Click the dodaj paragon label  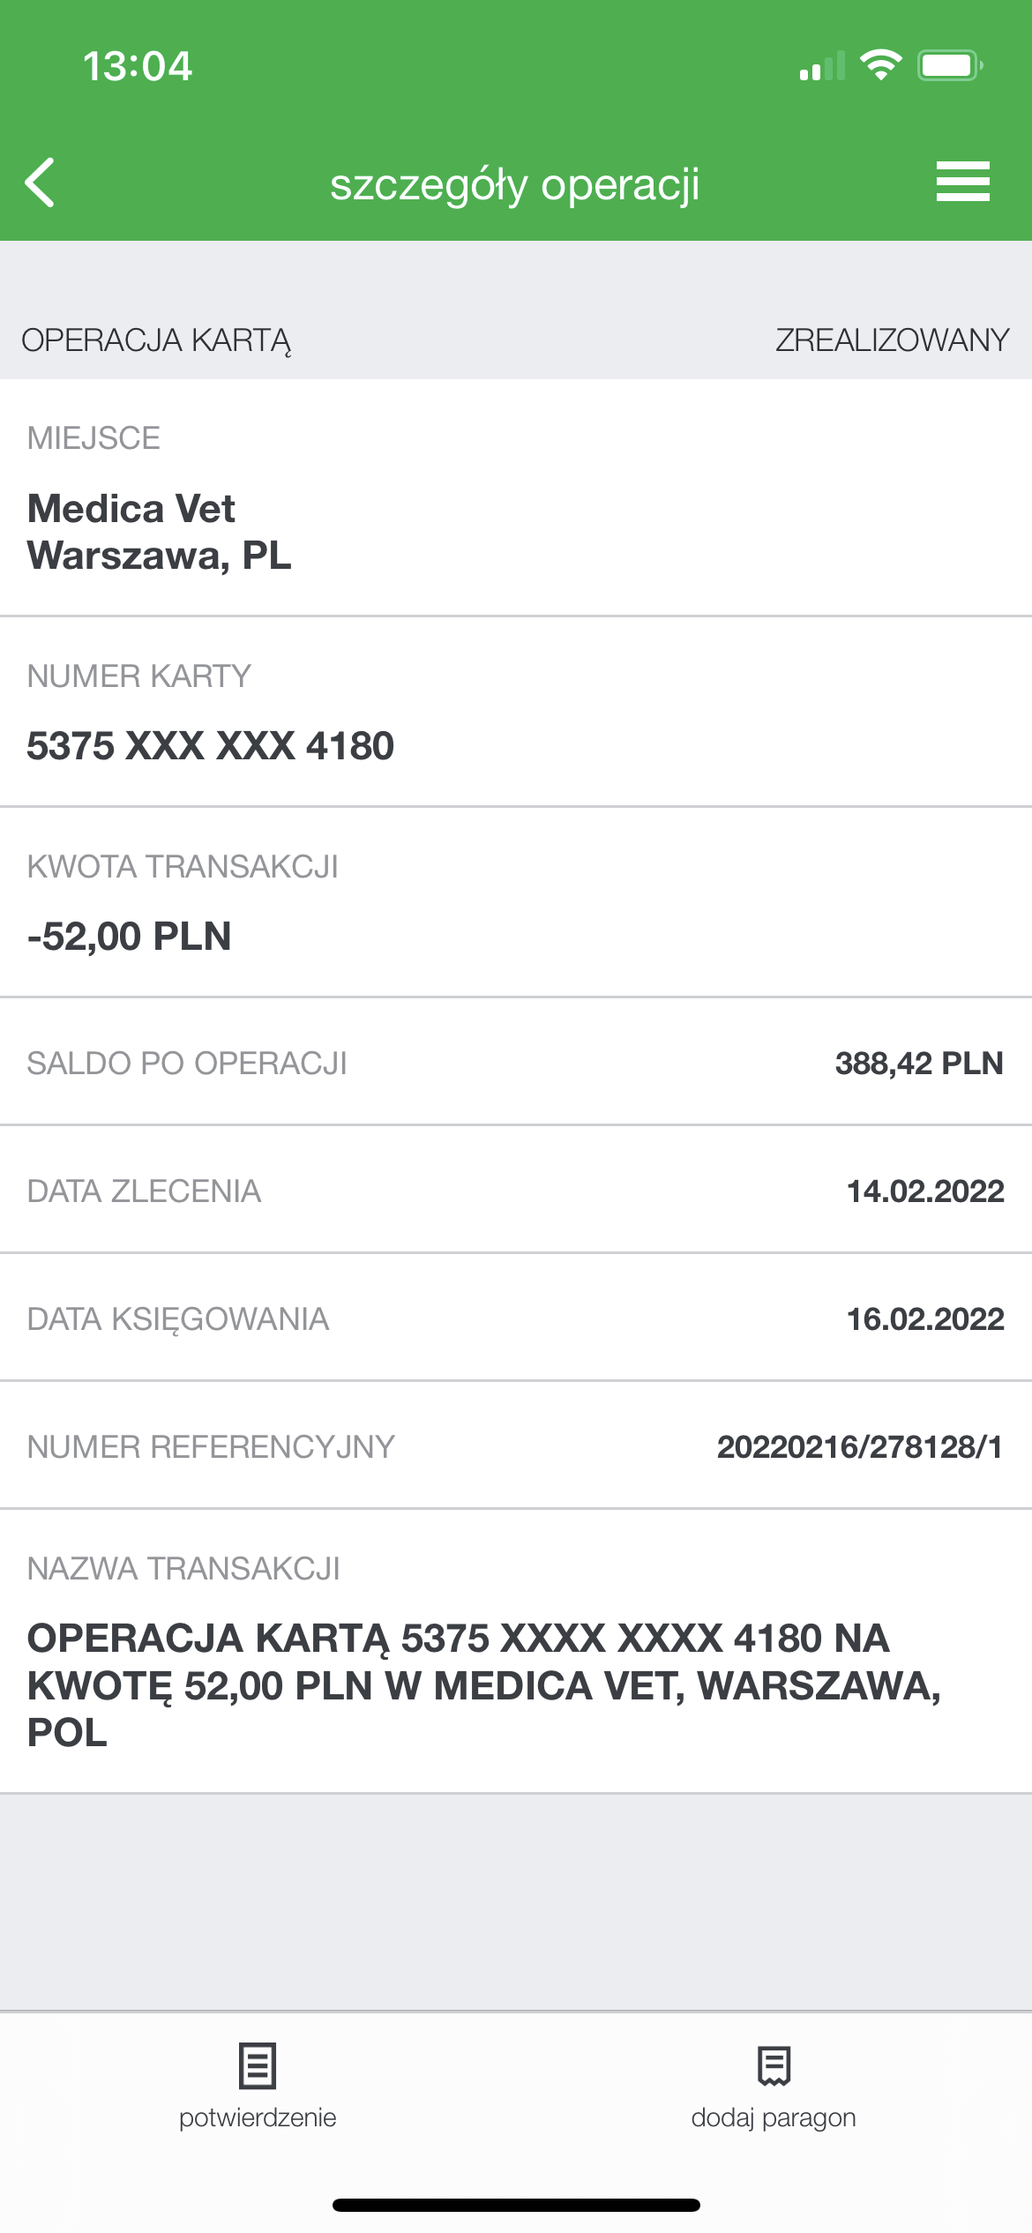pos(774,2117)
